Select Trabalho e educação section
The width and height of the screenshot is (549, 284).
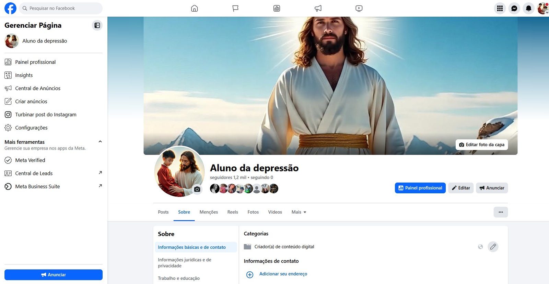point(196,279)
